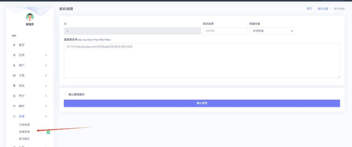Open the 所属分类 dropdown 央视频道
Viewport: 352px width, 147px height.
[x=271, y=31]
